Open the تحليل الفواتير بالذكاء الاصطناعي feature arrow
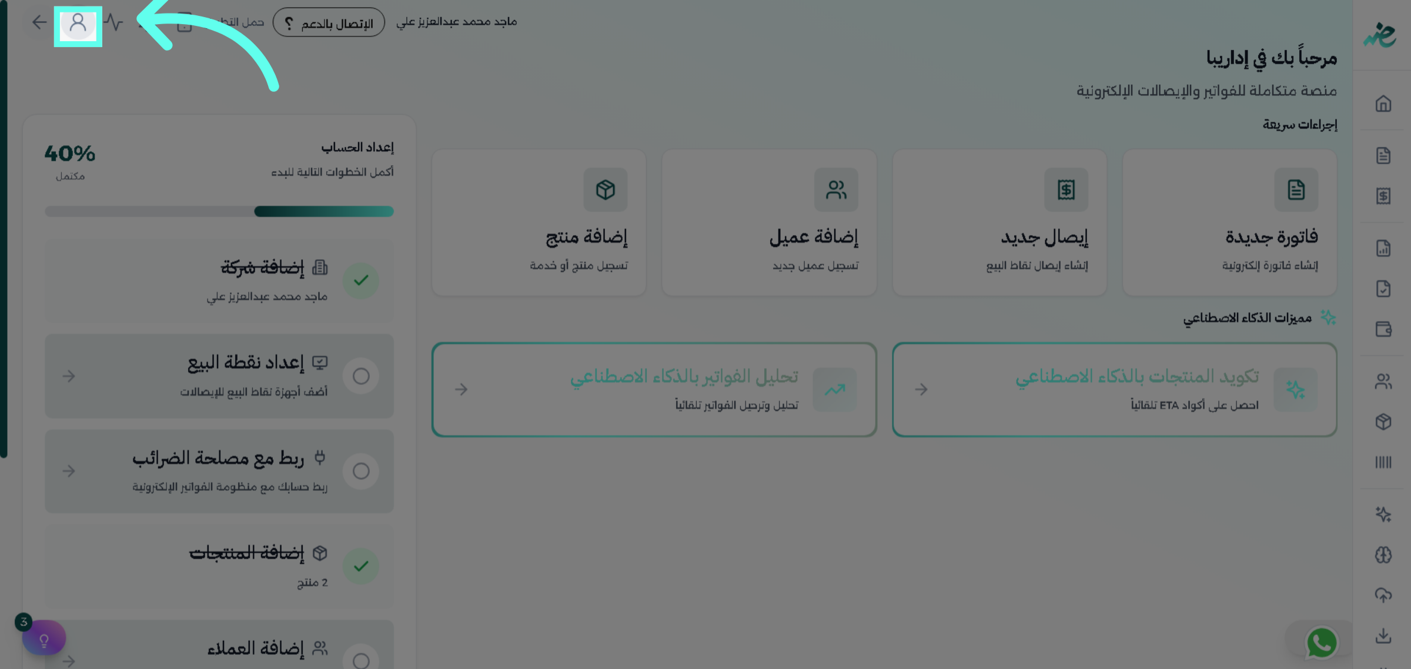Image resolution: width=1411 pixels, height=669 pixels. [462, 389]
